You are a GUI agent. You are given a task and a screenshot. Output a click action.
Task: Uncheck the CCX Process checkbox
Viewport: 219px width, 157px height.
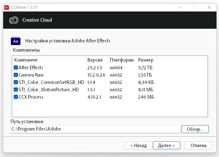tap(16, 97)
